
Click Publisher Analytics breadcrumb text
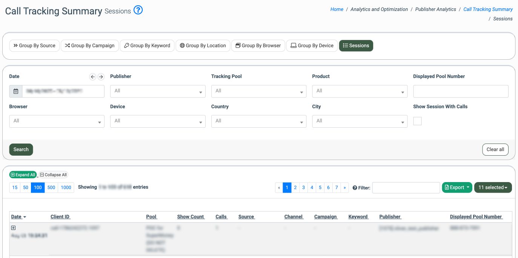coord(436,9)
